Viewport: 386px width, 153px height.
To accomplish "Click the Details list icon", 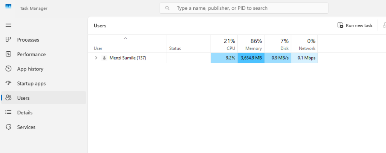I will [8, 112].
